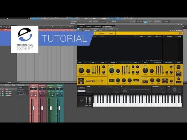Open the New Program preset dropdown
The height and width of the screenshot is (140, 187).
coord(96,29)
